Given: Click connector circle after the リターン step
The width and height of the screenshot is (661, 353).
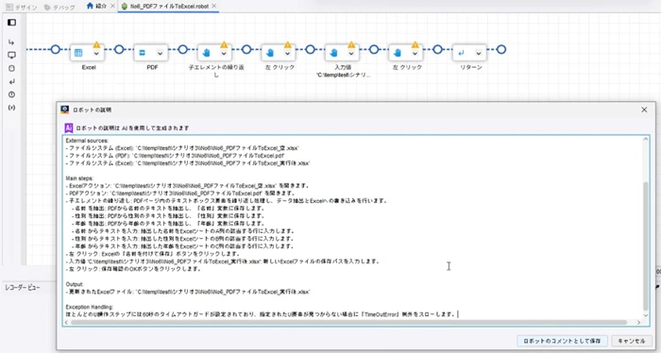Looking at the screenshot, I should tap(500, 50).
